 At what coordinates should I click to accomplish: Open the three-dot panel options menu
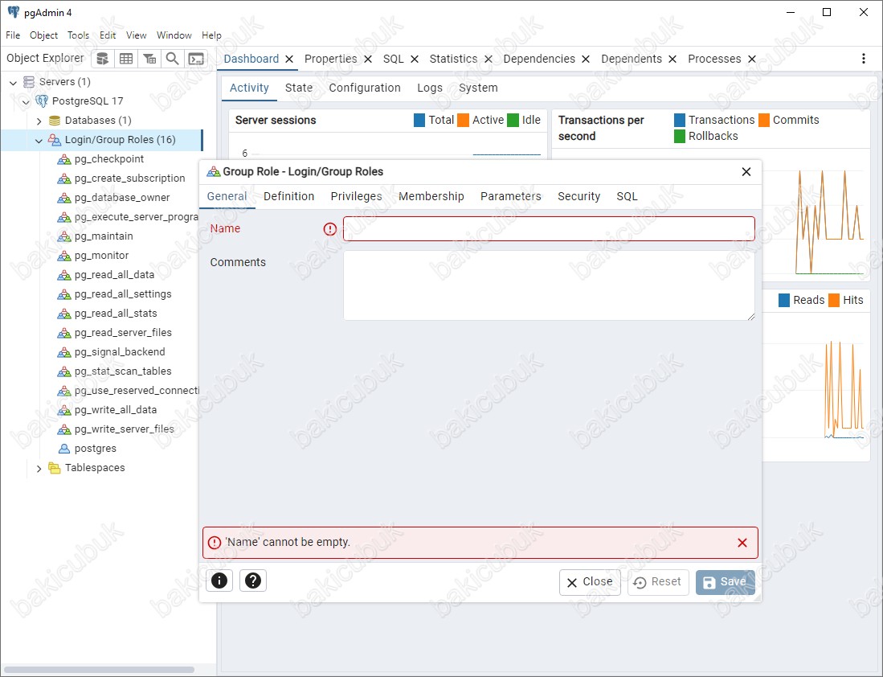pos(863,59)
